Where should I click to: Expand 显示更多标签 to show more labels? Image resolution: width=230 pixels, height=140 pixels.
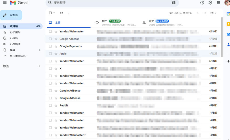[18, 56]
